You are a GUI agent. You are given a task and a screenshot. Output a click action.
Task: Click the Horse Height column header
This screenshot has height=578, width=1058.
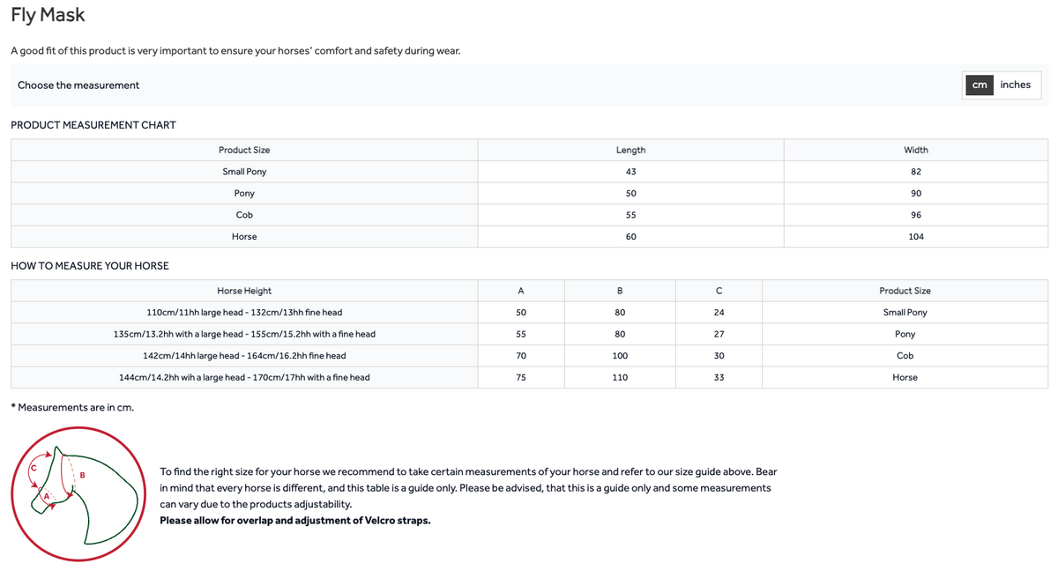tap(244, 291)
